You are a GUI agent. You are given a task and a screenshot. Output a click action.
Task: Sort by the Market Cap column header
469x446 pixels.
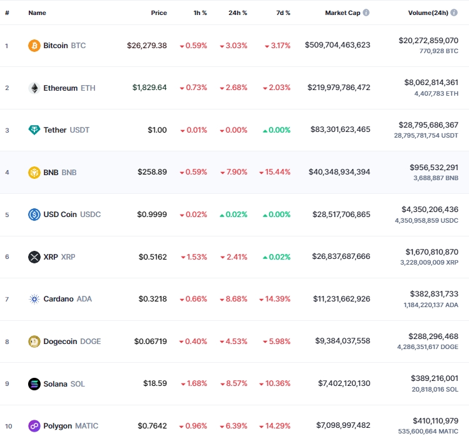pyautogui.click(x=343, y=13)
